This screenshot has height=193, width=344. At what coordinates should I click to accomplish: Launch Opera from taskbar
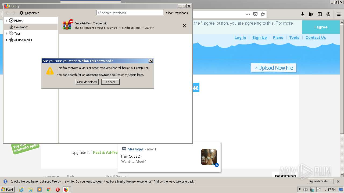58,190
